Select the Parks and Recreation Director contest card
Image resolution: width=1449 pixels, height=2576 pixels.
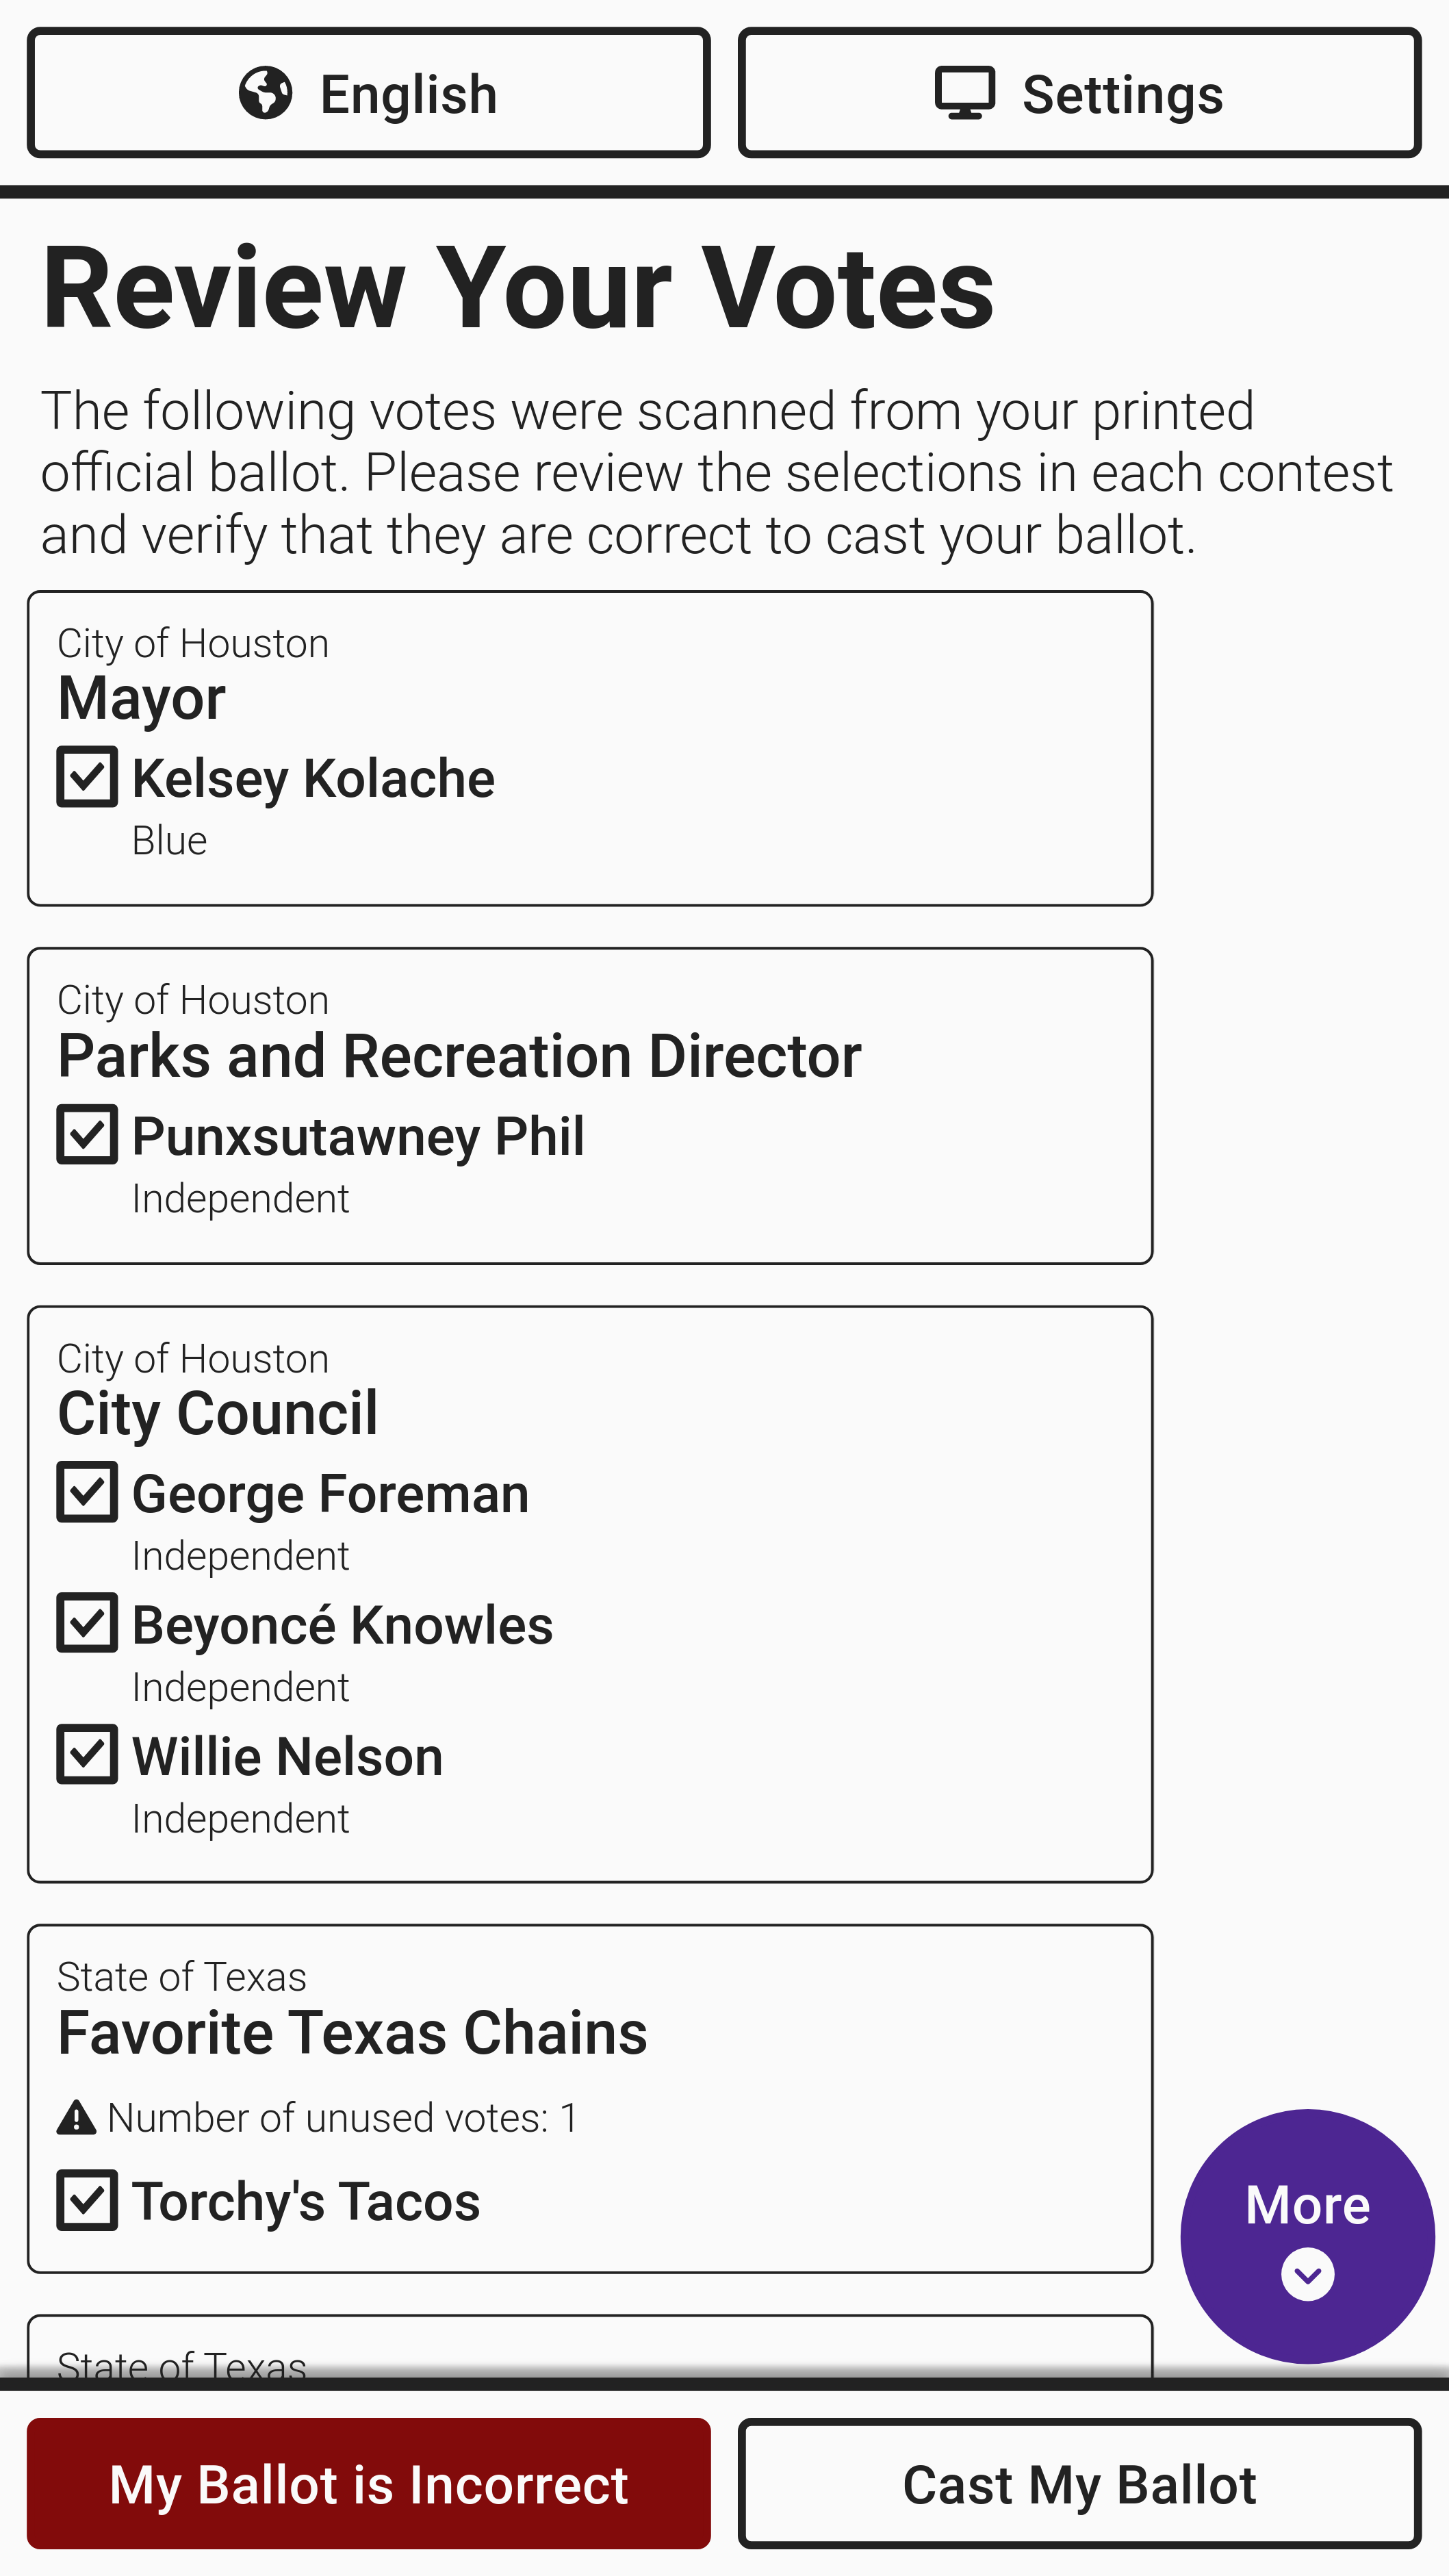tap(590, 1105)
